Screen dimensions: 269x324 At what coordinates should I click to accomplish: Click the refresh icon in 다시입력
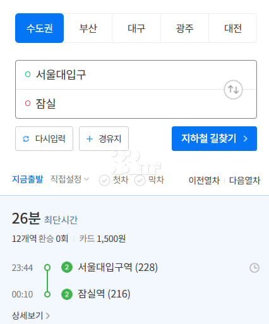26,139
